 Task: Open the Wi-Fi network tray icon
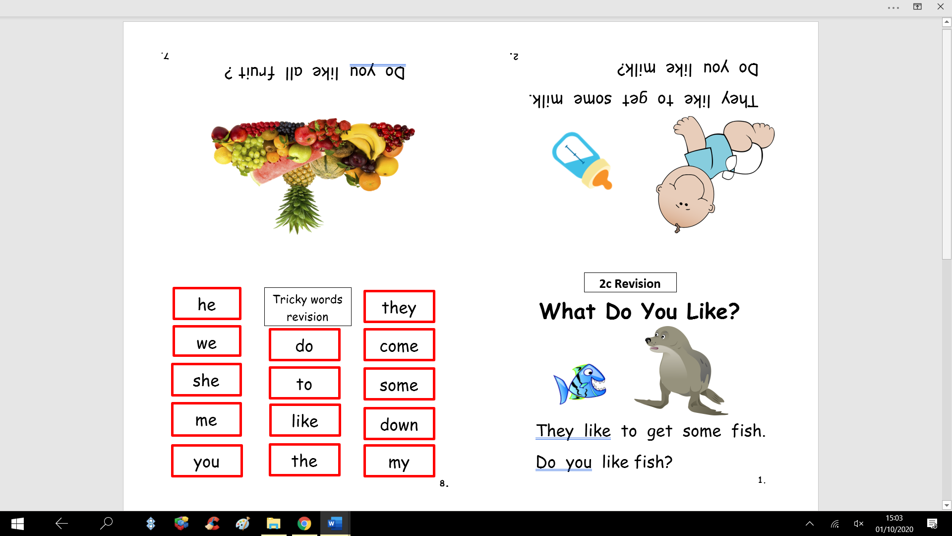tap(834, 524)
